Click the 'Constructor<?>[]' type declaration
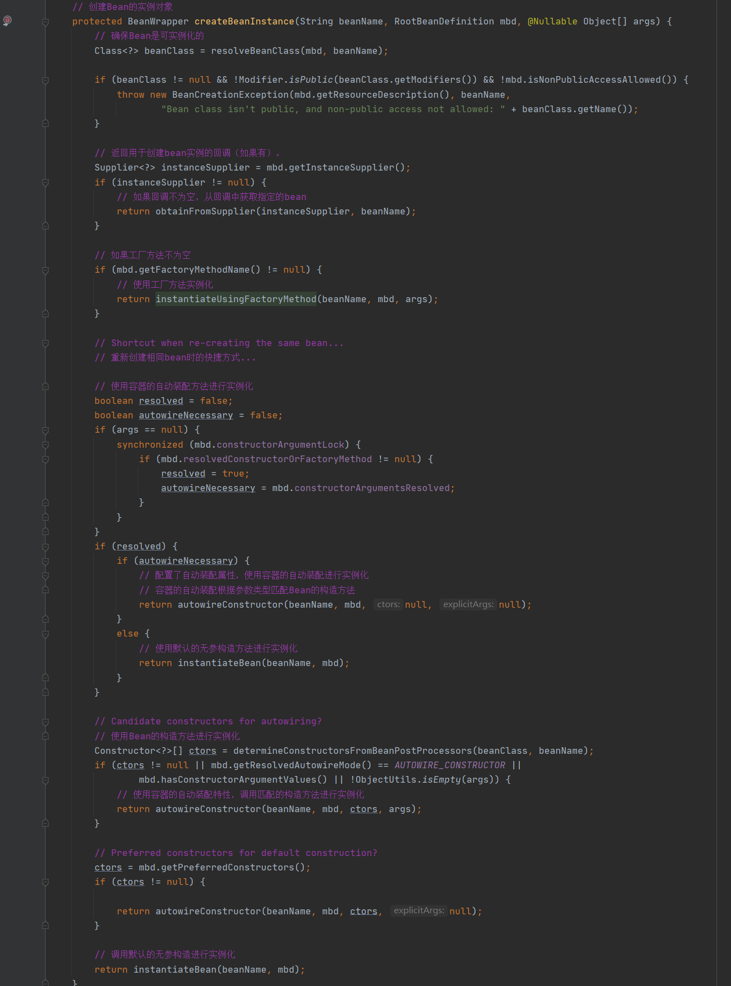Viewport: 731px width, 986px height. [138, 750]
